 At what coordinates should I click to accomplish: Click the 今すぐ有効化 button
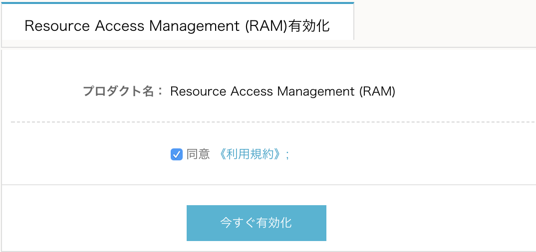257,223
